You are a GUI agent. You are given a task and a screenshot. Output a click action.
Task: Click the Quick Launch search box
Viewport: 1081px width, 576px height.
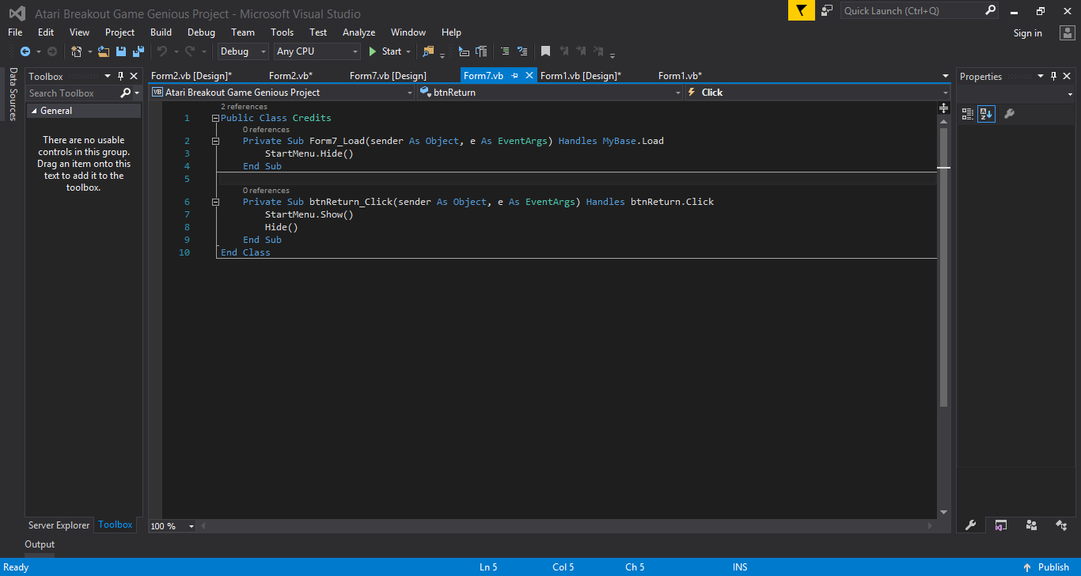point(912,10)
